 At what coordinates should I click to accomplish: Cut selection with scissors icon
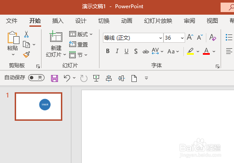click(26, 34)
